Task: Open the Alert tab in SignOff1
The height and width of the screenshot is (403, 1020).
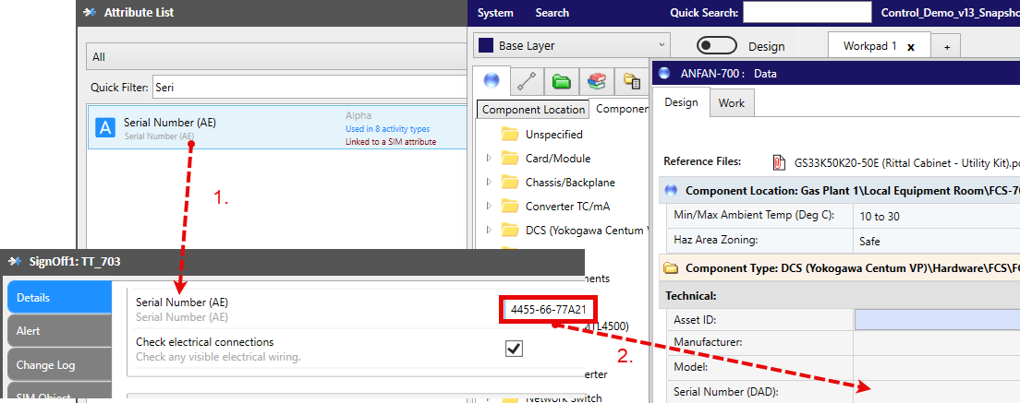Action: 59,331
